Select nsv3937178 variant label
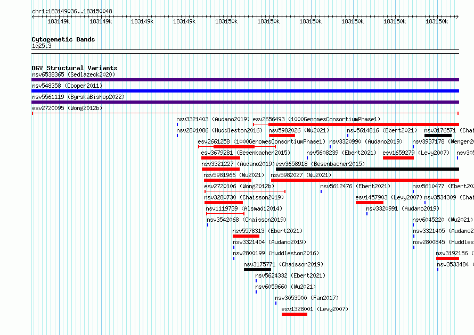Image resolution: width=474 pixels, height=335 pixels. pos(443,141)
